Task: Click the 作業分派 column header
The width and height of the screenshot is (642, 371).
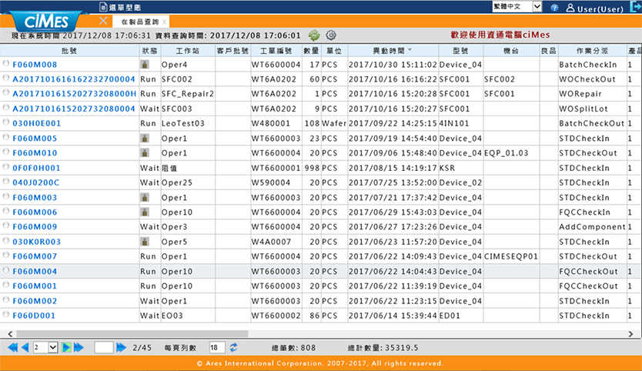Action: [x=592, y=50]
